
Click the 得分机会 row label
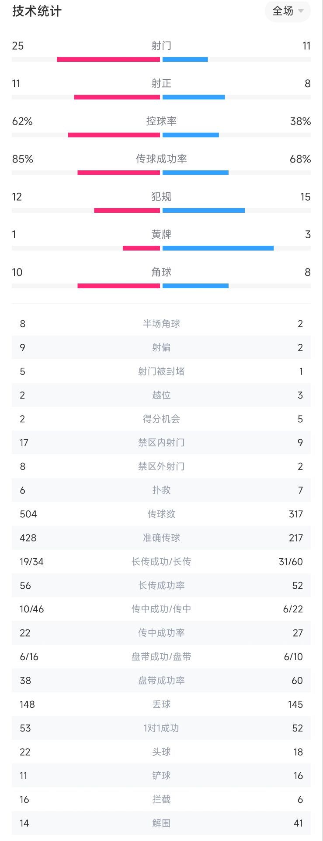coord(161,419)
